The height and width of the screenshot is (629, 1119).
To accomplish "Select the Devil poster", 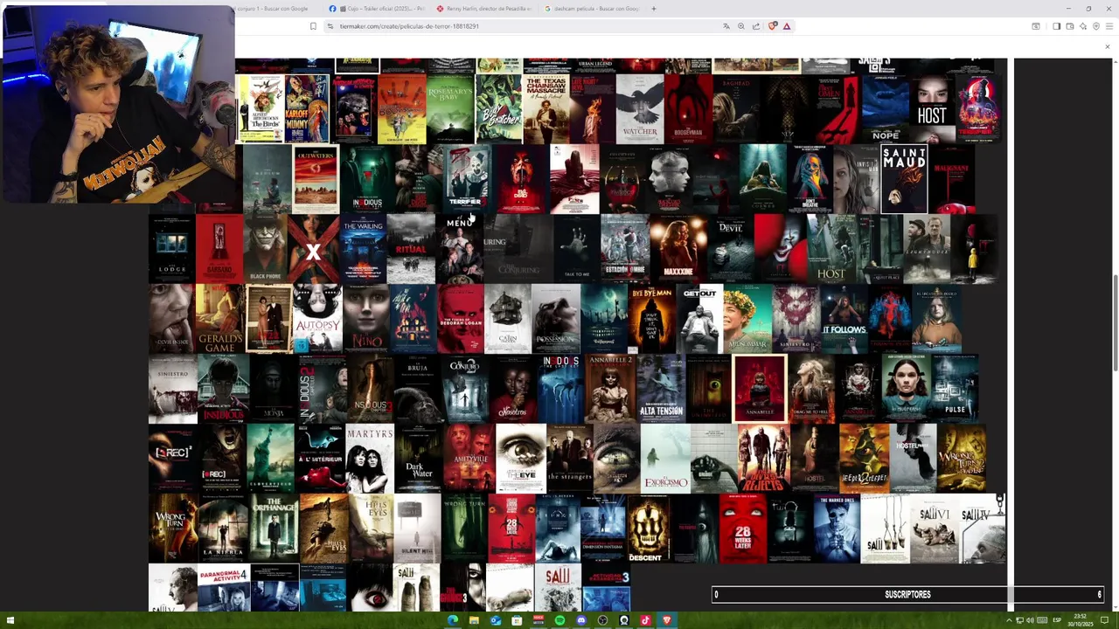I will coord(729,249).
